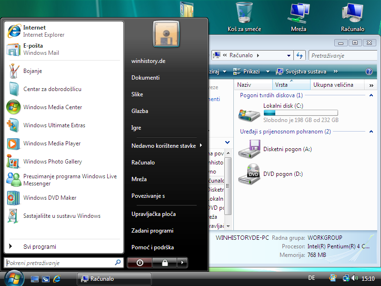Expand Svi programi list

point(64,246)
